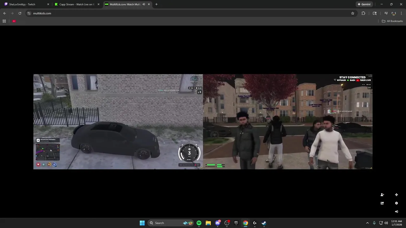Close the SheLuvSmittyy Twitch tab

pos(48,4)
